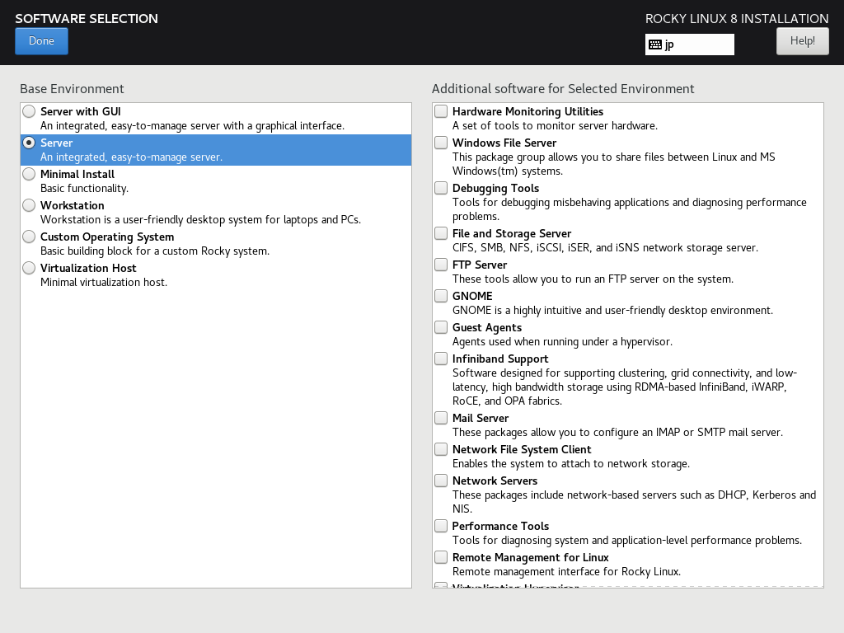Viewport: 844px width, 633px height.
Task: Enable the Windows File Server package group
Action: click(440, 142)
